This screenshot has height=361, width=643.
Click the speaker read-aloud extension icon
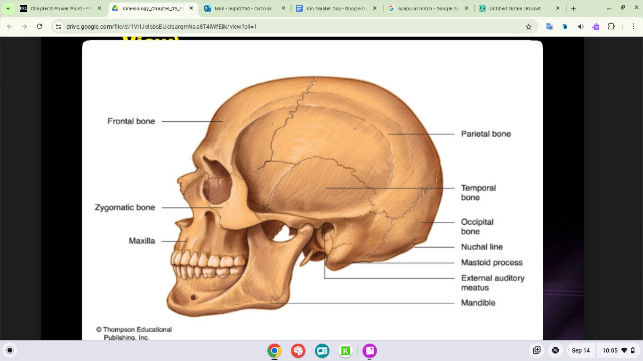[x=580, y=27]
